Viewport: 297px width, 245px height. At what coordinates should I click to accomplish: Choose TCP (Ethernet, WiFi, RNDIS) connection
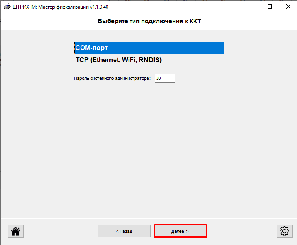(x=119, y=60)
